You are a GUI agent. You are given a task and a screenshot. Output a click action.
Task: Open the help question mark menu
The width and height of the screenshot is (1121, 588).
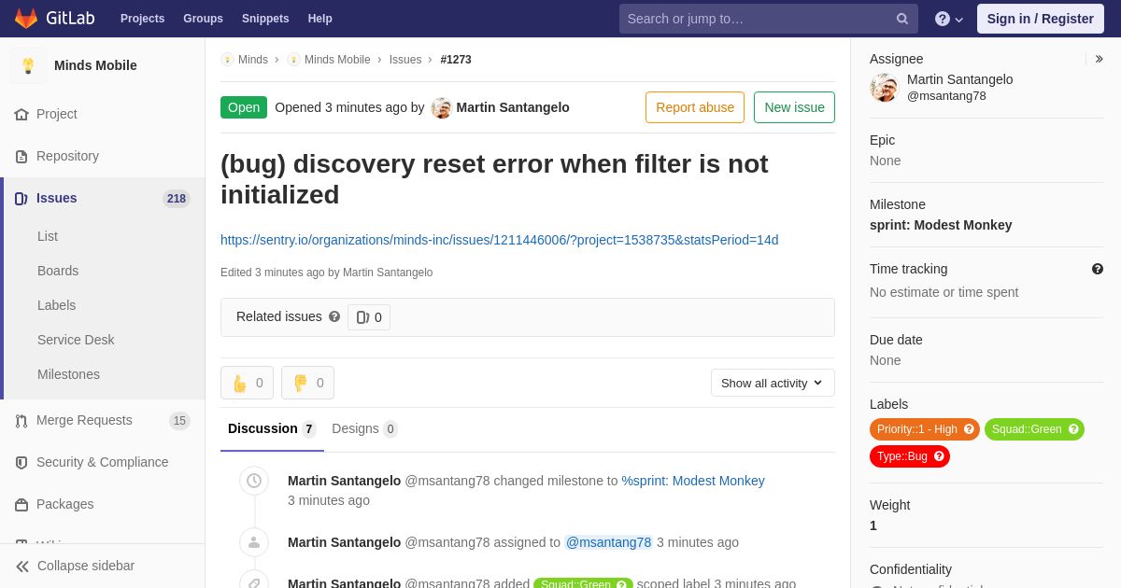(949, 19)
